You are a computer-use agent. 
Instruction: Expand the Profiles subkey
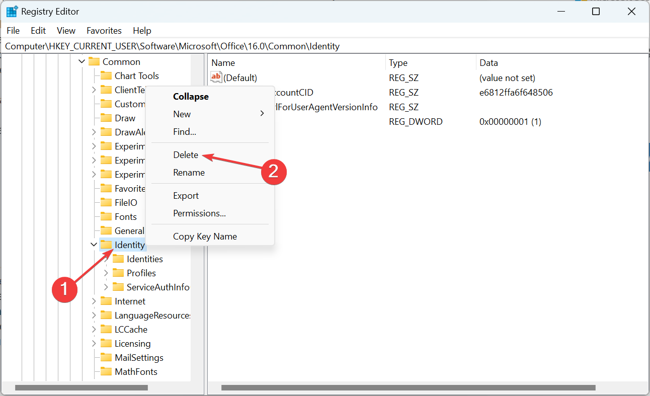[106, 273]
